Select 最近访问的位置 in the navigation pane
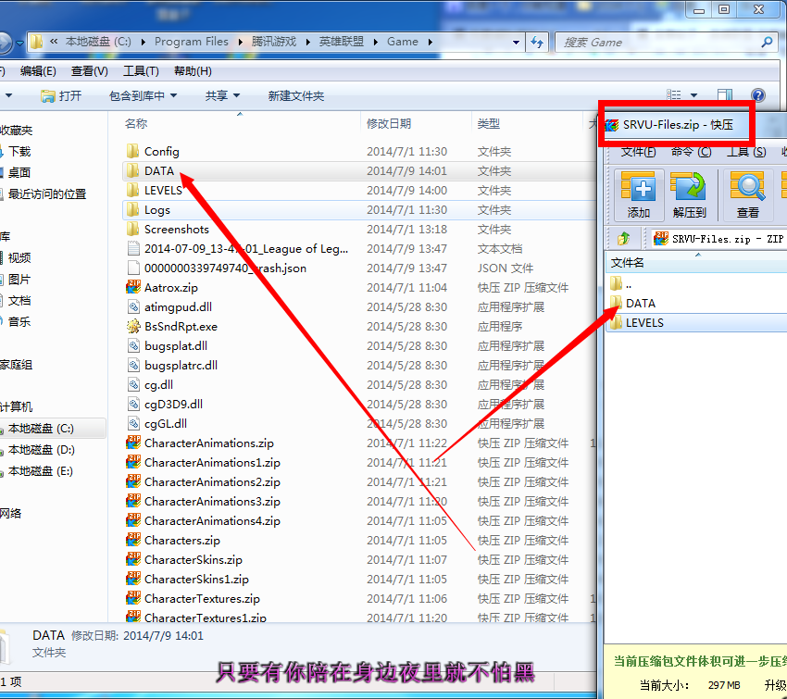 (x=47, y=194)
